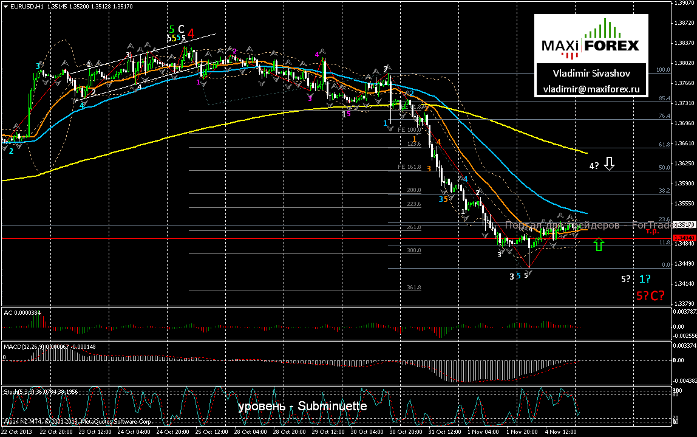The height and width of the screenshot is (437, 697).
Task: Click the current price 1.35170 tag
Action: (684, 224)
